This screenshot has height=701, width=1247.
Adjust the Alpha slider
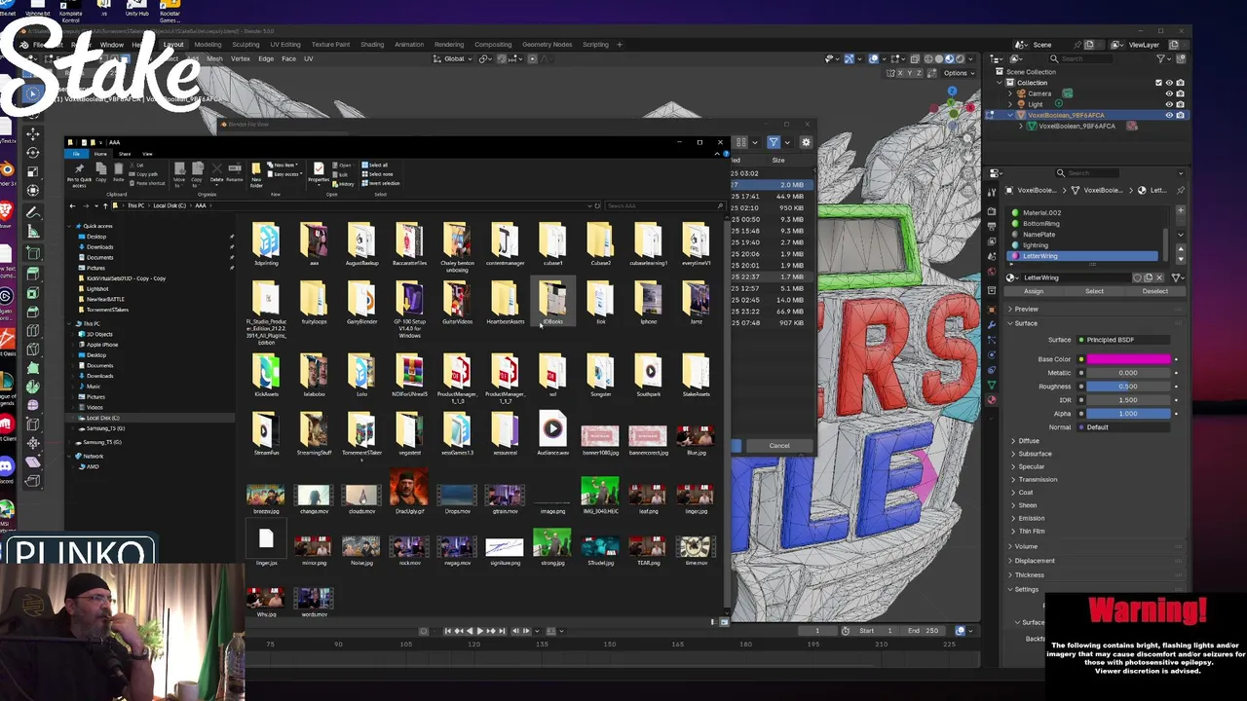pyautogui.click(x=1128, y=414)
